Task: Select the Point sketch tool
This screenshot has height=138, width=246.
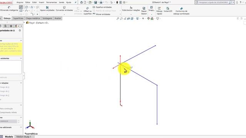Action: coord(37,14)
